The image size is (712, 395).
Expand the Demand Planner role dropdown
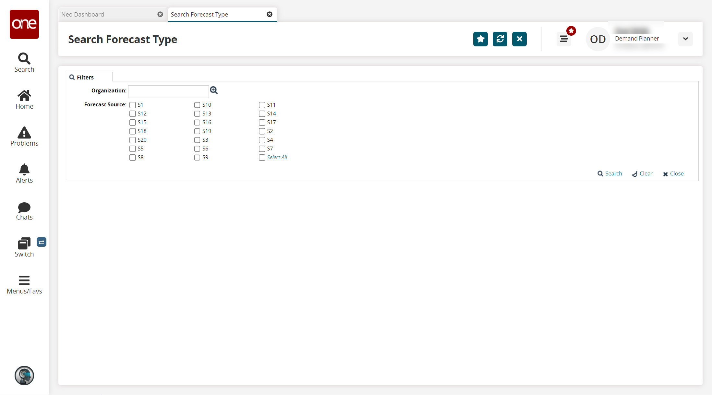(686, 38)
